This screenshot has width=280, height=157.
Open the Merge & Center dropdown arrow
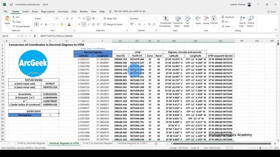[x=126, y=24]
